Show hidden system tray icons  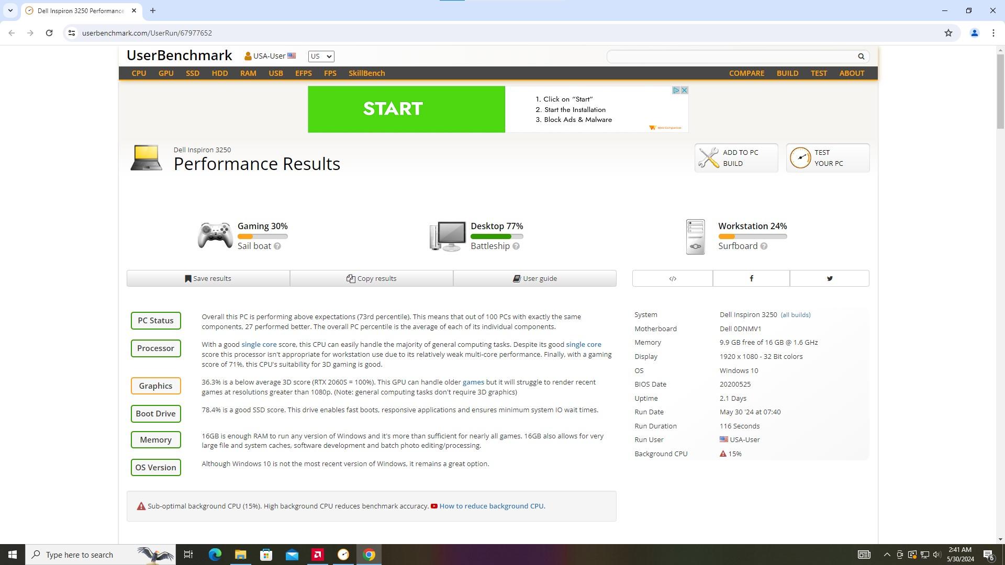coord(887,555)
